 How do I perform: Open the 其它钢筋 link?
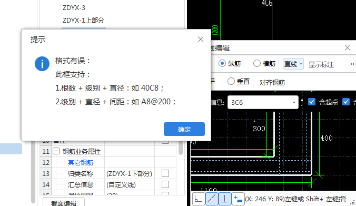coord(81,163)
